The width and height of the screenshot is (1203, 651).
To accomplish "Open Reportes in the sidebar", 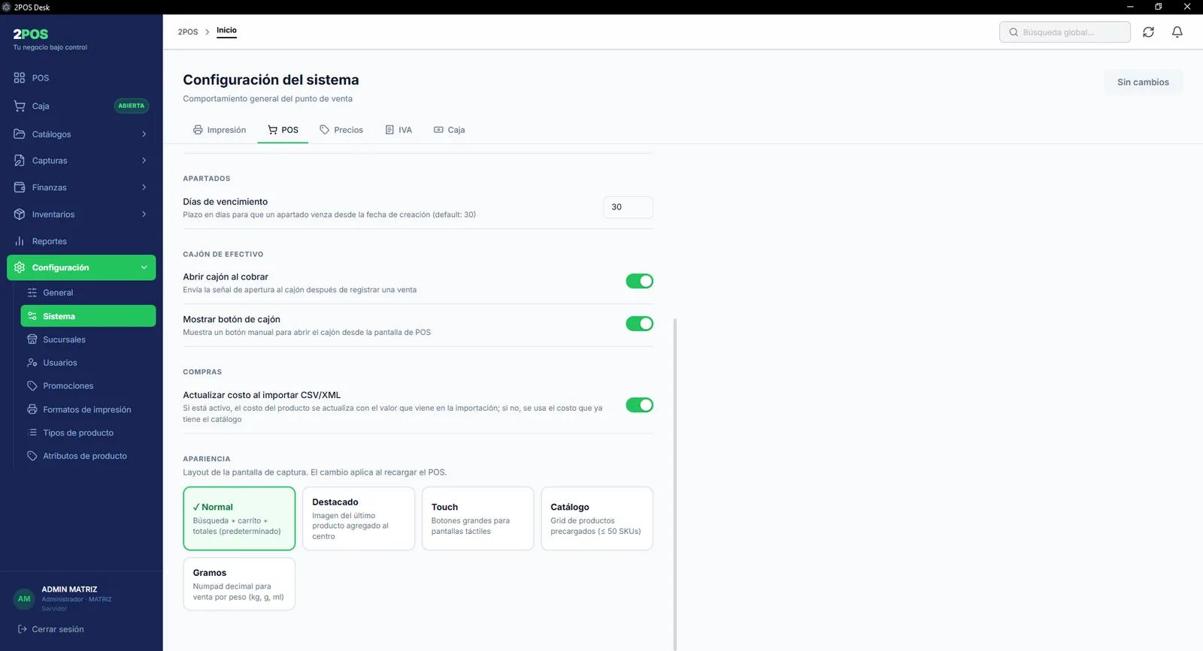I will (x=81, y=241).
